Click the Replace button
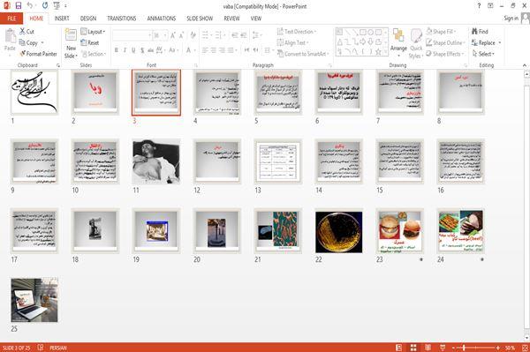Viewport: 530px width, 352px height. pos(483,42)
